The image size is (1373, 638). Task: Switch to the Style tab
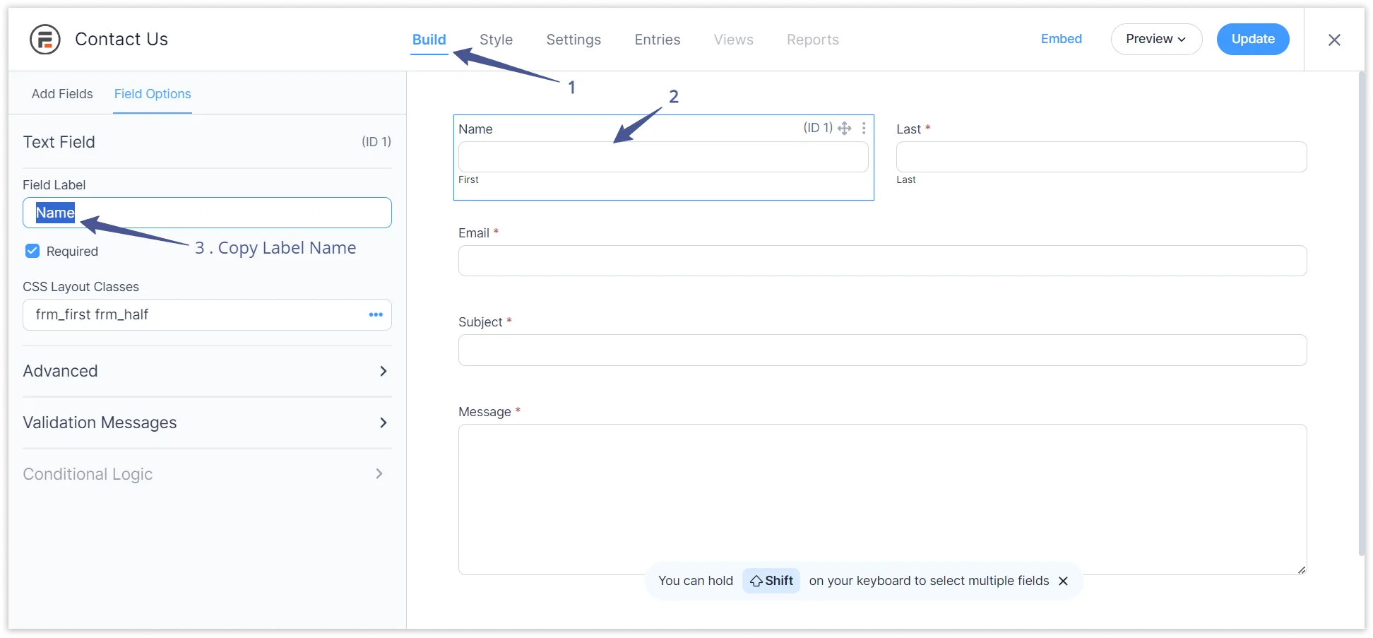(x=496, y=40)
